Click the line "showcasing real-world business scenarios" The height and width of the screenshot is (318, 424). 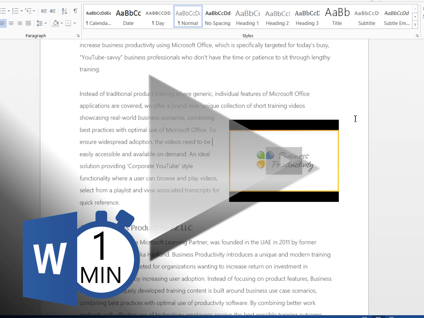coord(147,118)
